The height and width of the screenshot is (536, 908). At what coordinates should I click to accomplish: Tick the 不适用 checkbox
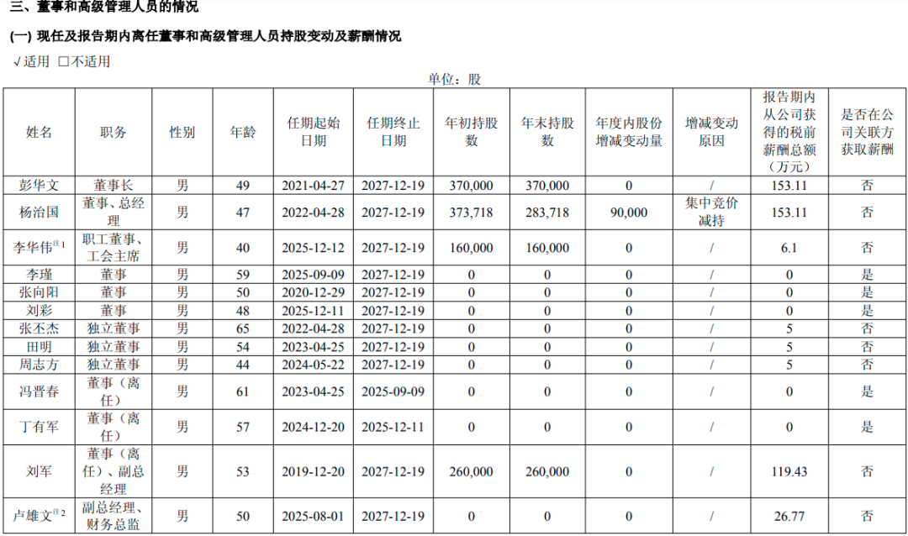point(64,61)
